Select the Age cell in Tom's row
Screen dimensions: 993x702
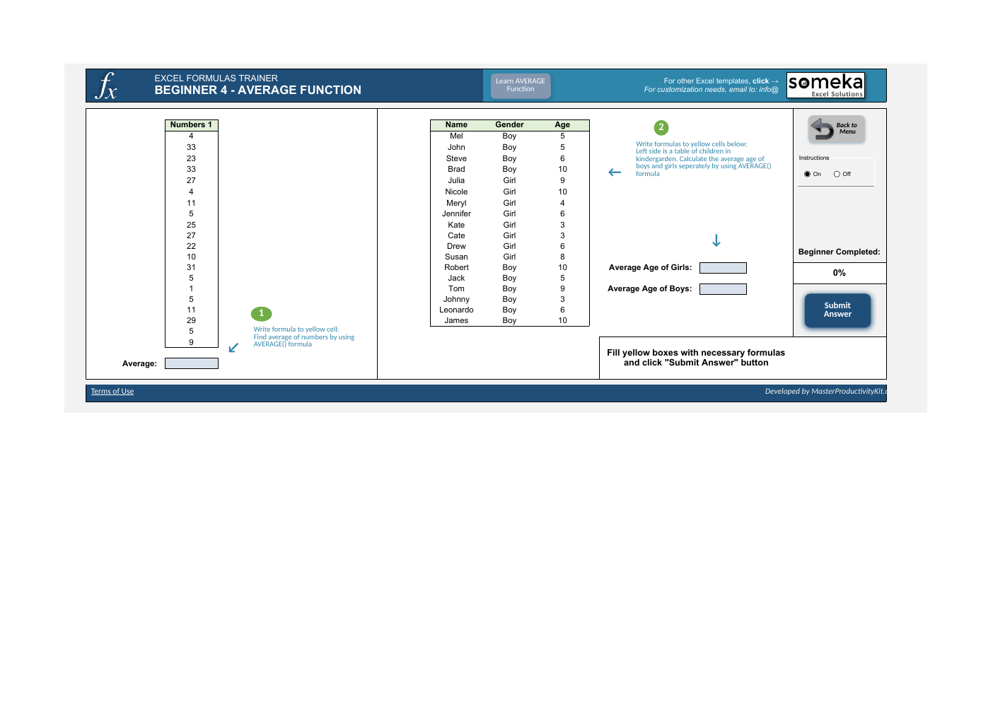click(562, 289)
